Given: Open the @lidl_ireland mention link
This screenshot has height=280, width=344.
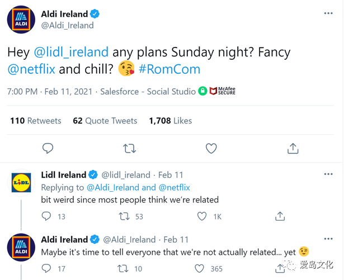Looking at the screenshot, I should (71, 52).
